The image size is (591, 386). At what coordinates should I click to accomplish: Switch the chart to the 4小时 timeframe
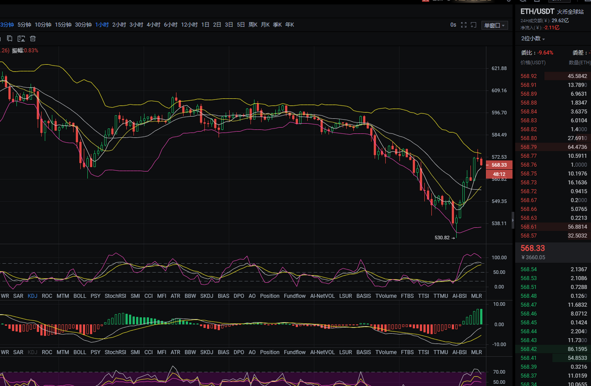[153, 25]
